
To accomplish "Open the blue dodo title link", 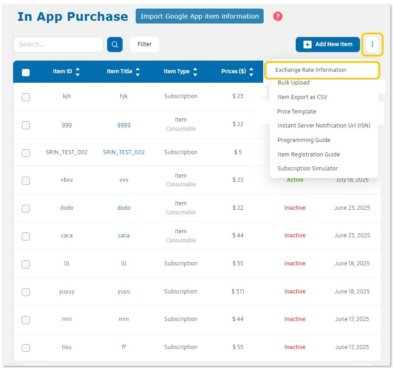I will coord(124,208).
